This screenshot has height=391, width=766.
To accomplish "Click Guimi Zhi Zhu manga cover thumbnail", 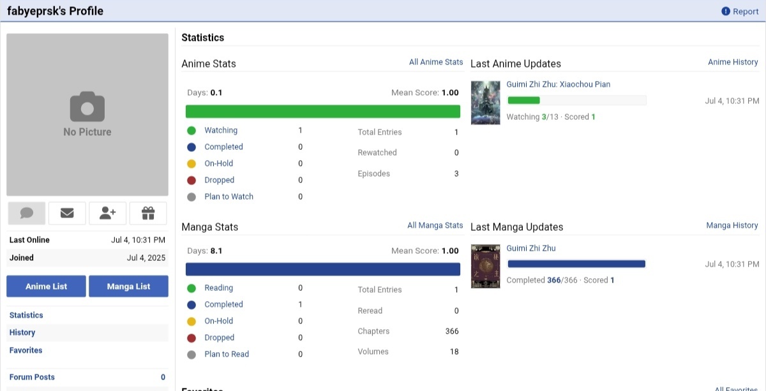I will 485,266.
